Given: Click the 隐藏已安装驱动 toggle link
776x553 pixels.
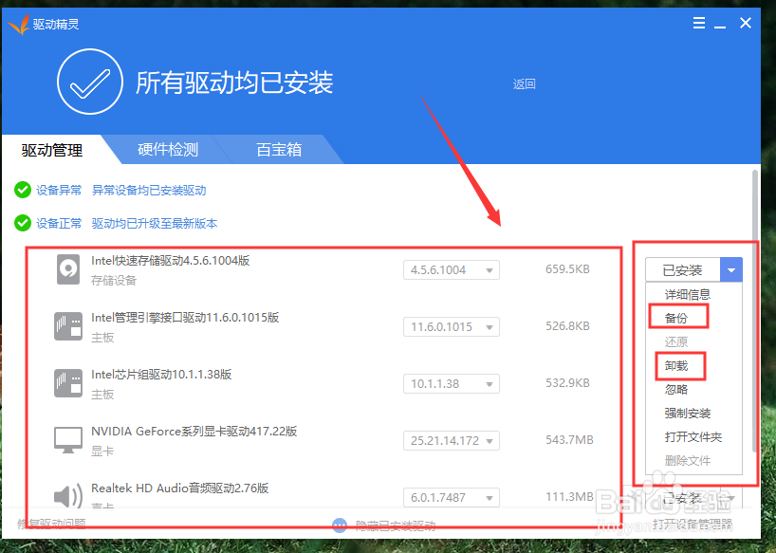Looking at the screenshot, I should point(396,525).
